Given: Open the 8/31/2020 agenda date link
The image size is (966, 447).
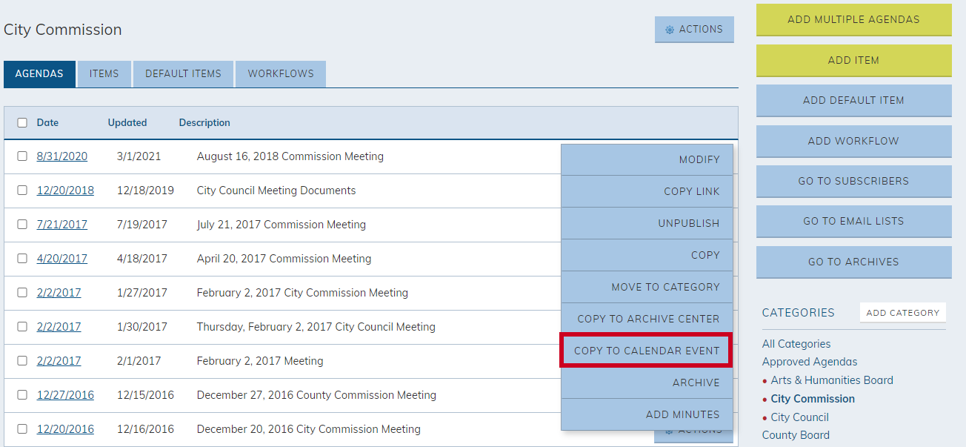Looking at the screenshot, I should click(x=62, y=156).
